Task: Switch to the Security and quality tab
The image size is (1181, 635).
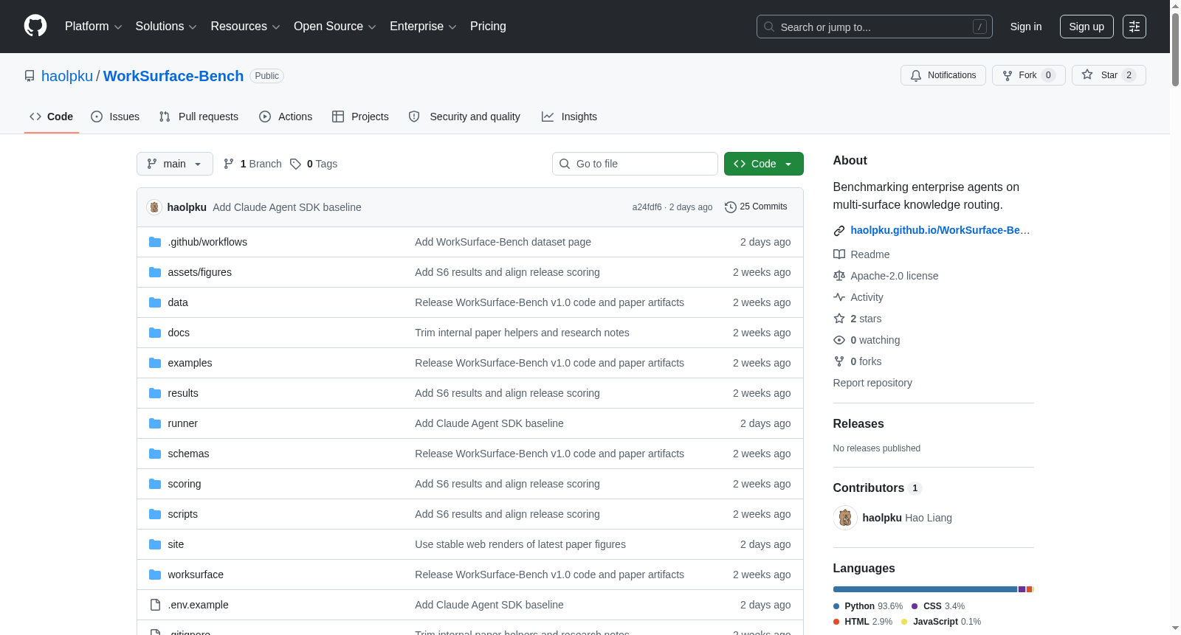Action: (464, 117)
